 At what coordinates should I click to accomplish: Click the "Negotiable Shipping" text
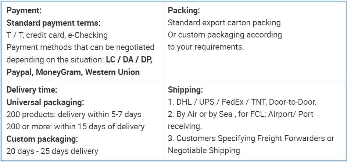204,150
